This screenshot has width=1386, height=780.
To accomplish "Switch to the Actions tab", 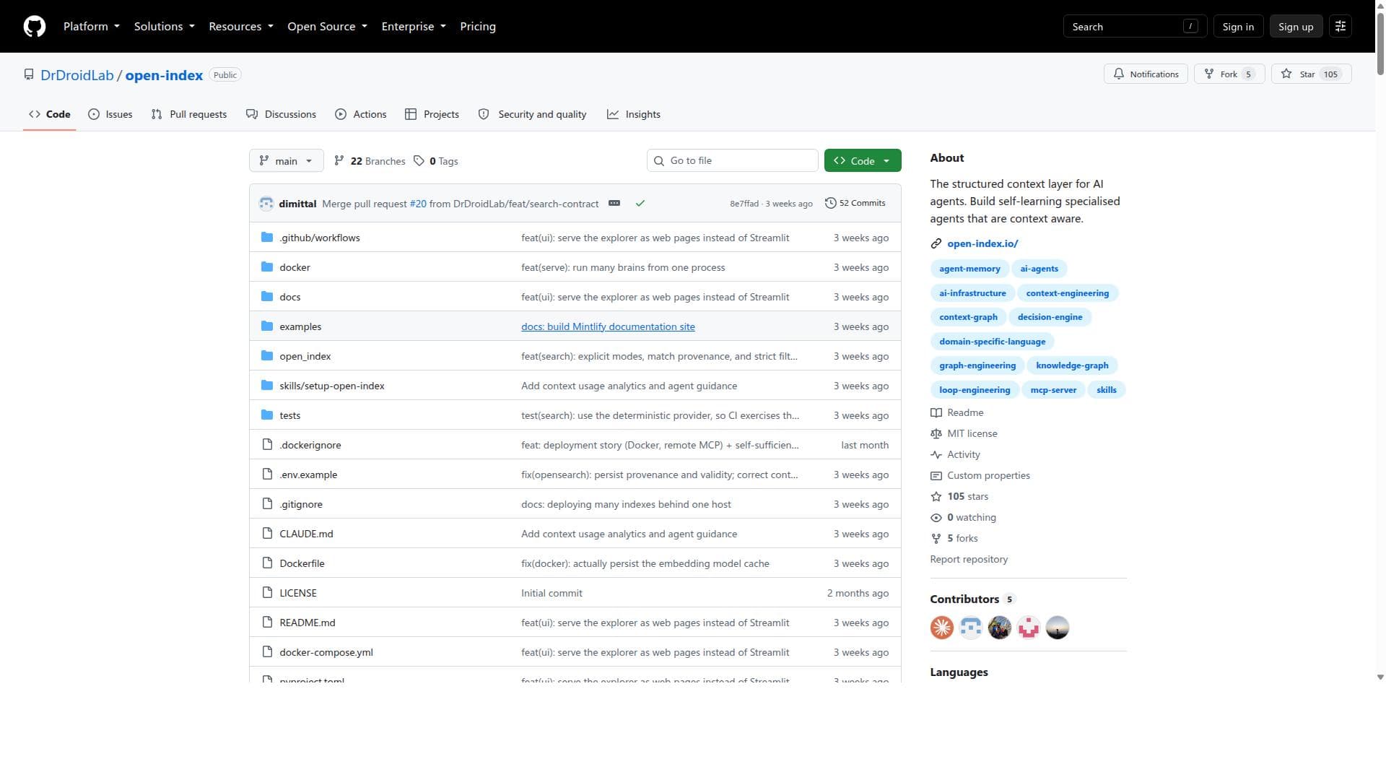I will tap(361, 115).
